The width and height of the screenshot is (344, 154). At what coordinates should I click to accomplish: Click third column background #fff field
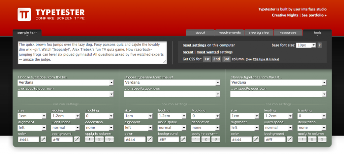[x=275, y=139]
